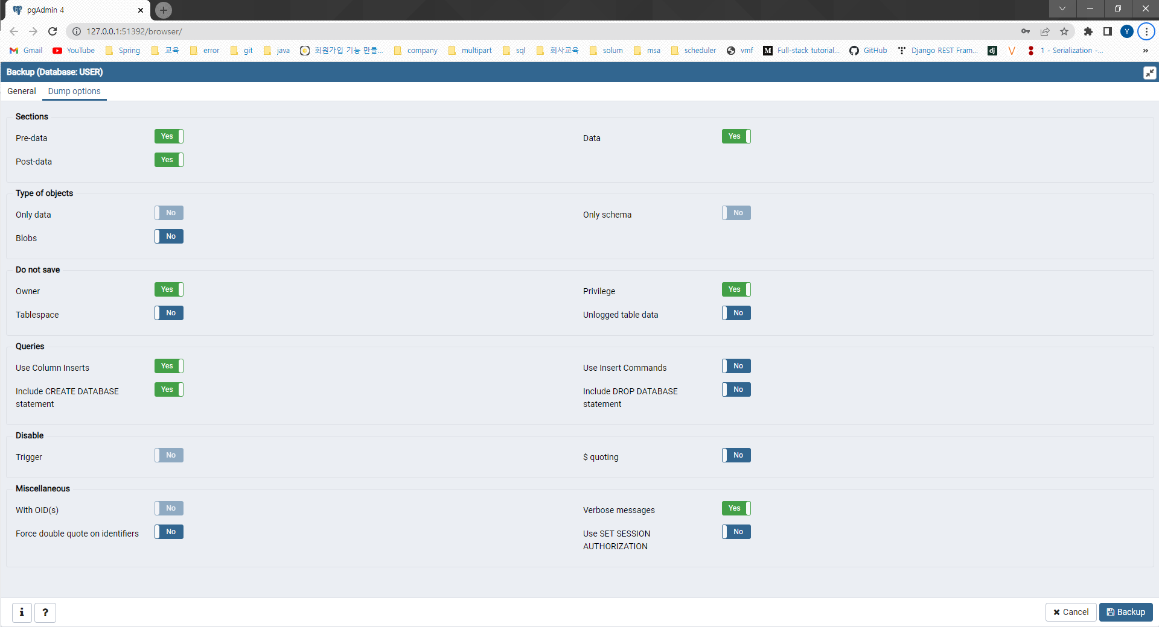Toggle the Tablespace switch
Viewport: 1159px width, 627px height.
point(169,313)
